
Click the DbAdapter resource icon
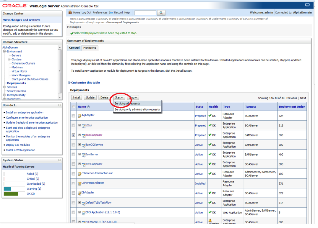80,193
